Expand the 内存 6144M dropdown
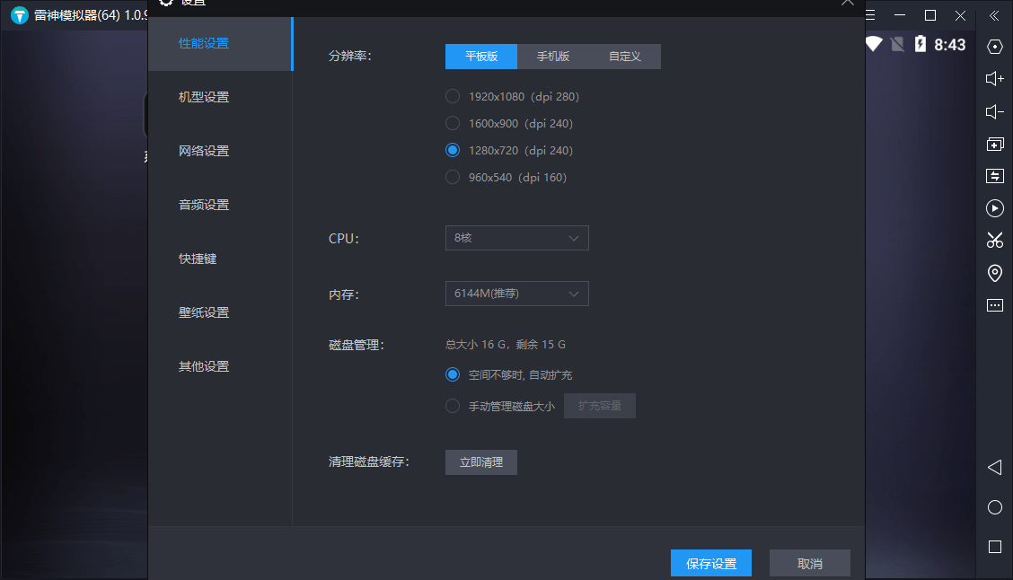This screenshot has height=580, width=1013. point(516,294)
